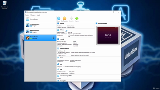Open the Almacenamiento section header link
The image size is (160, 90).
[x=64, y=48]
